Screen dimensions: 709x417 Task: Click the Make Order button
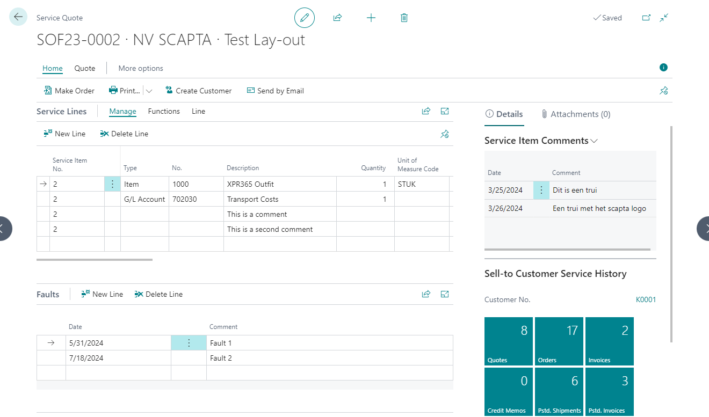point(69,91)
